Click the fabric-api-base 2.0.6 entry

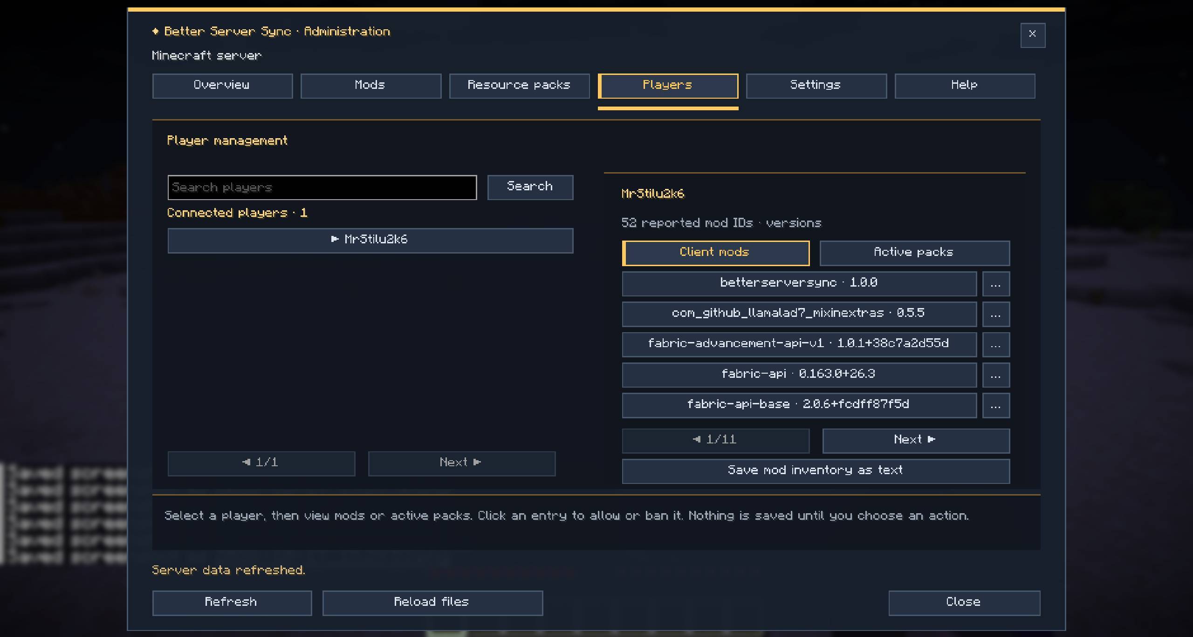pyautogui.click(x=799, y=405)
